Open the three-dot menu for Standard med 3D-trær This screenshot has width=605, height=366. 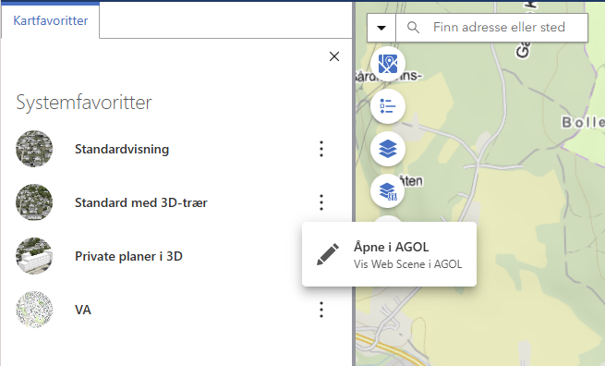coord(321,202)
